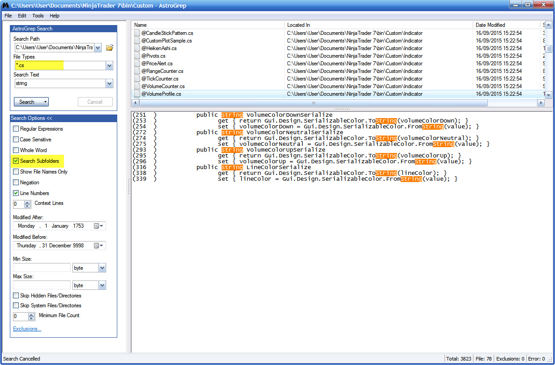Click the results list horizontal scrollbar
555x365 pixels.
tap(313, 103)
